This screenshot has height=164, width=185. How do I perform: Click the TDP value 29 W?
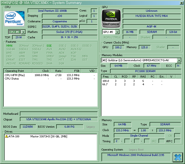(19, 37)
